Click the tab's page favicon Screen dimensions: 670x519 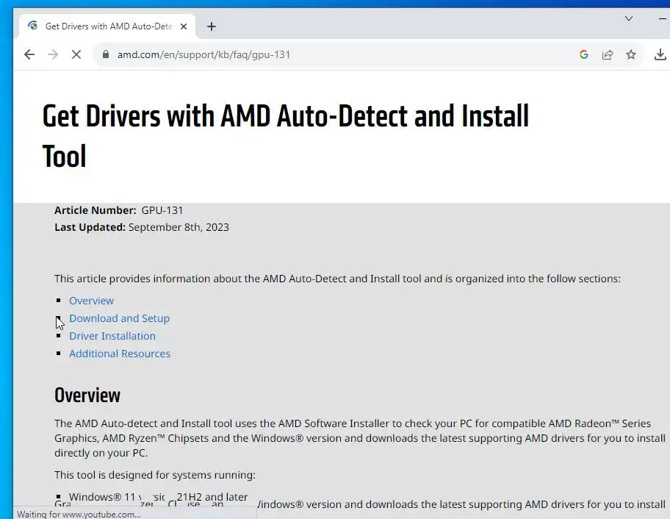[32, 26]
